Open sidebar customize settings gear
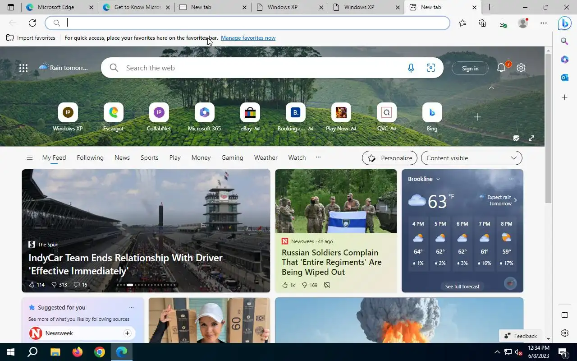 [565, 333]
